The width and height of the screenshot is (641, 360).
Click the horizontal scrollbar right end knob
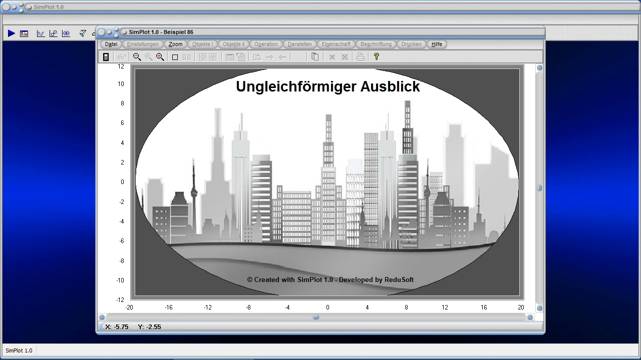coord(530,317)
